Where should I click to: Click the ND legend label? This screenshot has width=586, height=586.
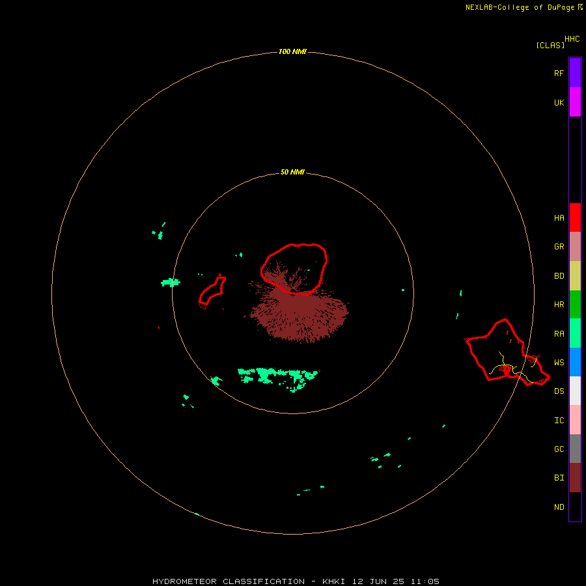559,507
